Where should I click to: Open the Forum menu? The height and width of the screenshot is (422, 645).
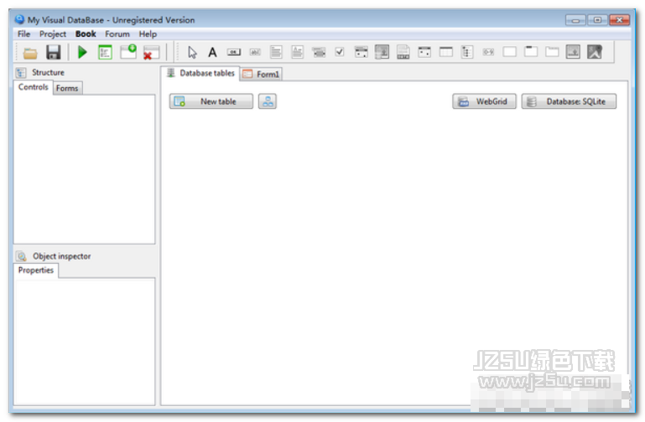click(117, 34)
